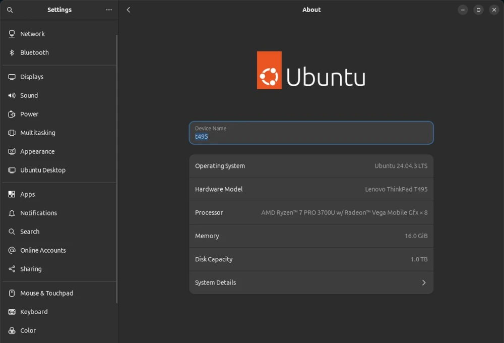Click the Lenovo ThinkPad T495 value
This screenshot has width=504, height=343.
coord(396,189)
